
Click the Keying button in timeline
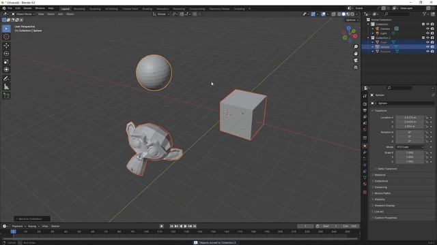tap(33, 226)
